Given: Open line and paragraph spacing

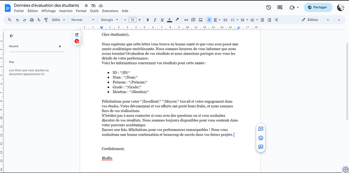Looking at the screenshot, I should click(225, 20).
